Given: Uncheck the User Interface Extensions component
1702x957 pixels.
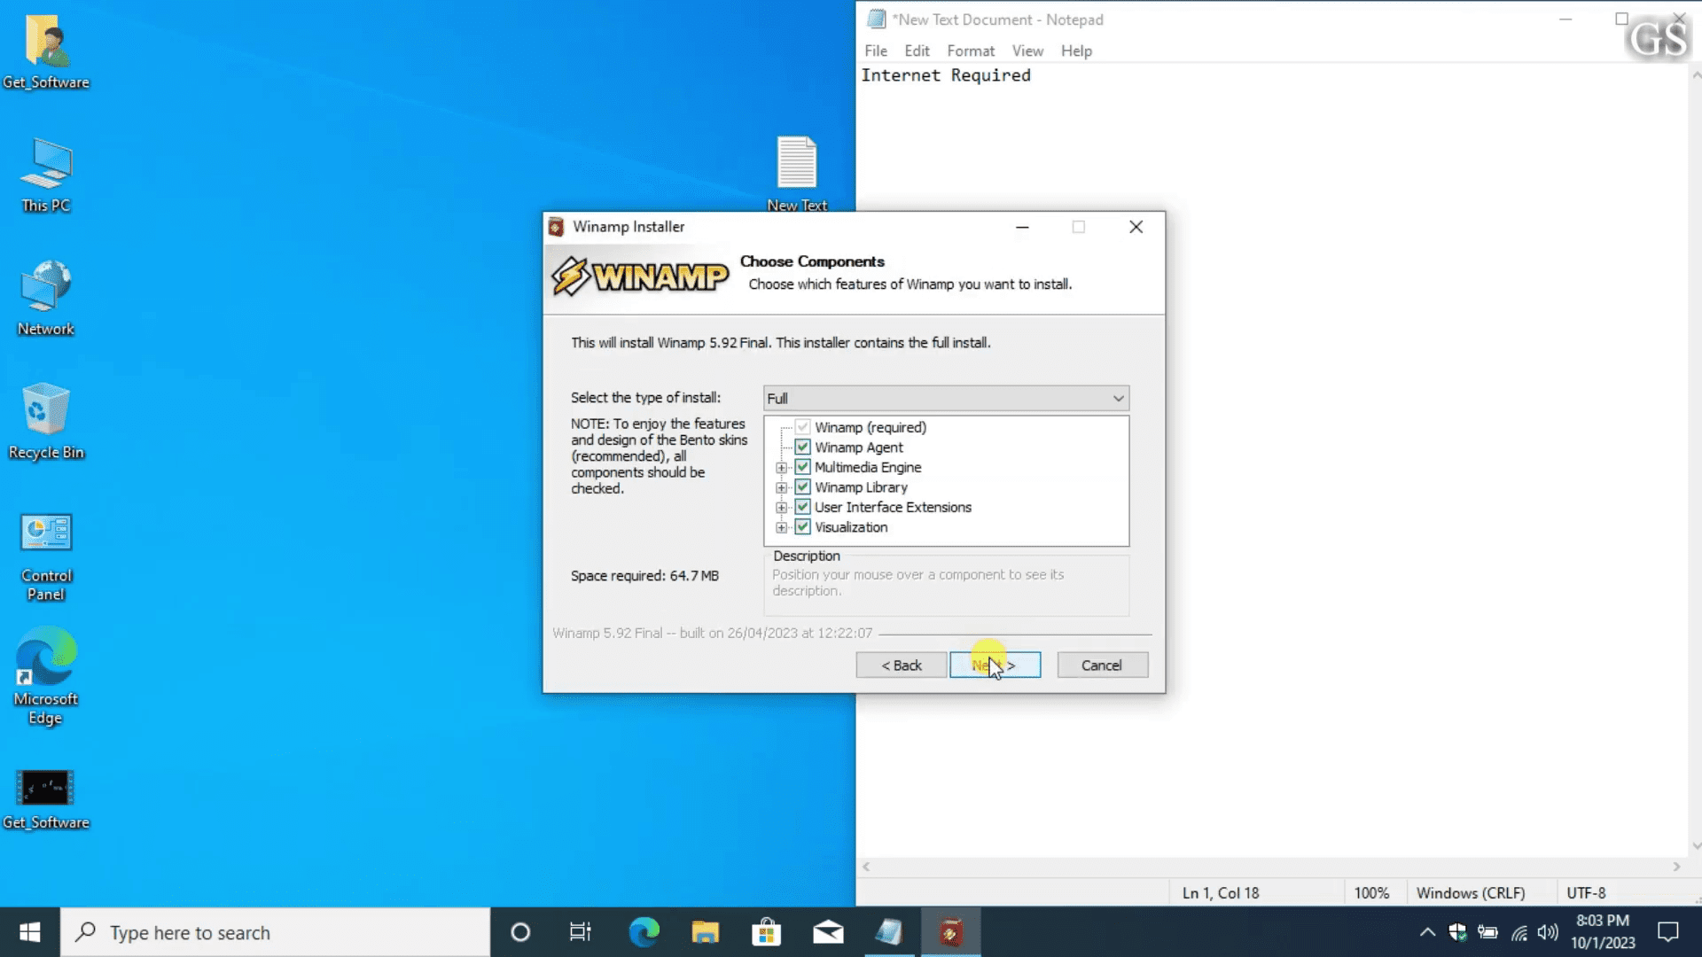Looking at the screenshot, I should (x=802, y=507).
